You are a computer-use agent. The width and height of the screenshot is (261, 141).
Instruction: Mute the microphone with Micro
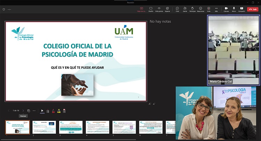click(234, 9)
